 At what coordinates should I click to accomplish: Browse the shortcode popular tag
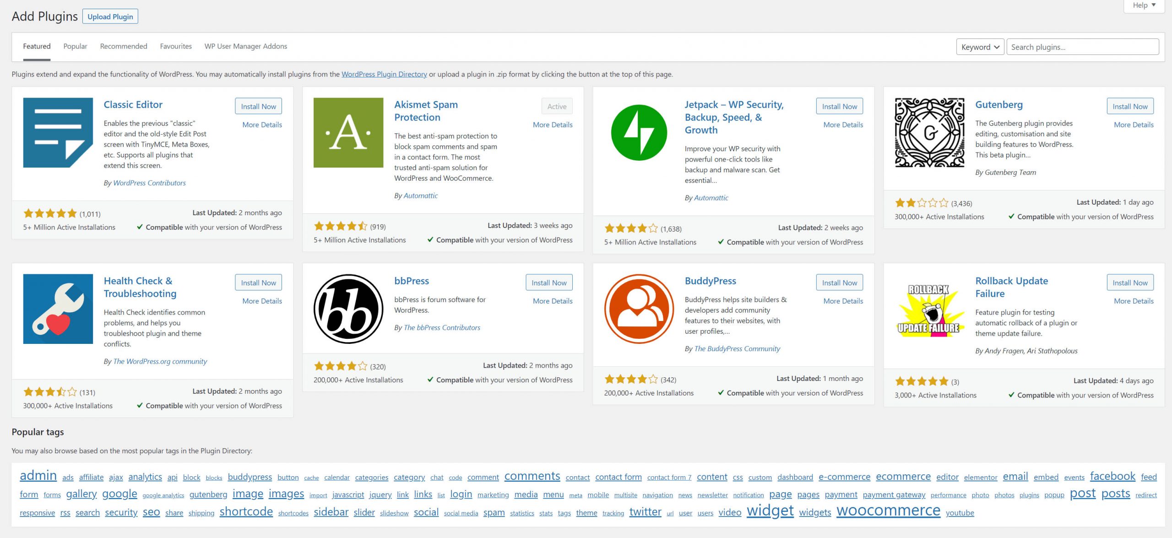pyautogui.click(x=246, y=511)
